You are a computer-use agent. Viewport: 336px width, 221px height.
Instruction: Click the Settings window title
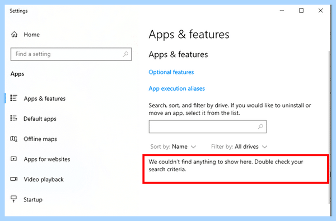point(18,11)
